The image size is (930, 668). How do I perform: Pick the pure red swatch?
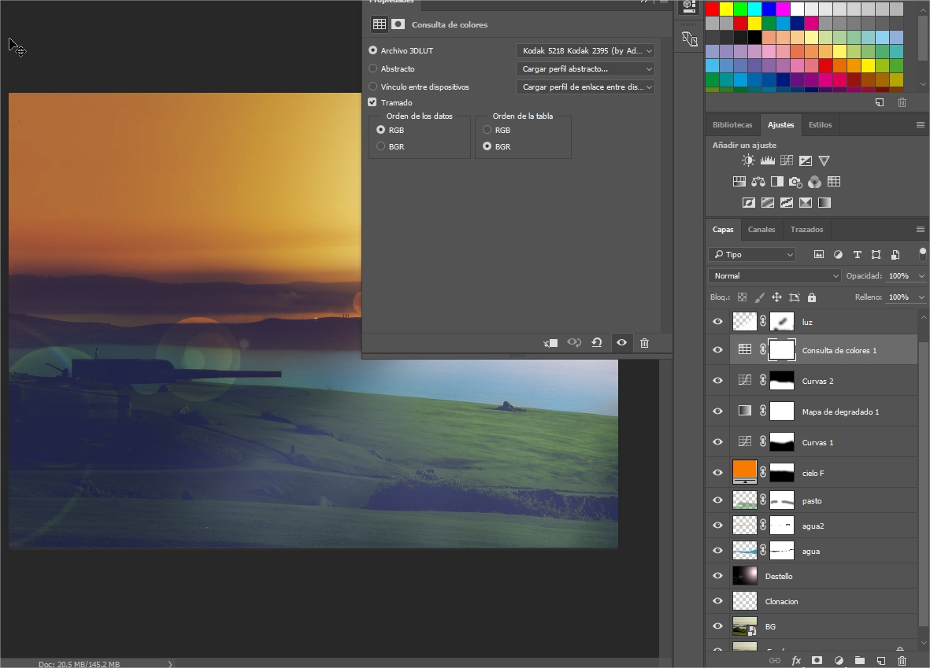point(713,9)
